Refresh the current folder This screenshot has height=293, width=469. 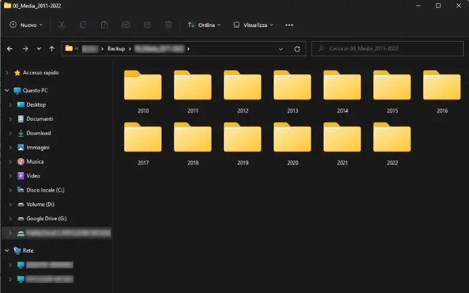[x=297, y=49]
